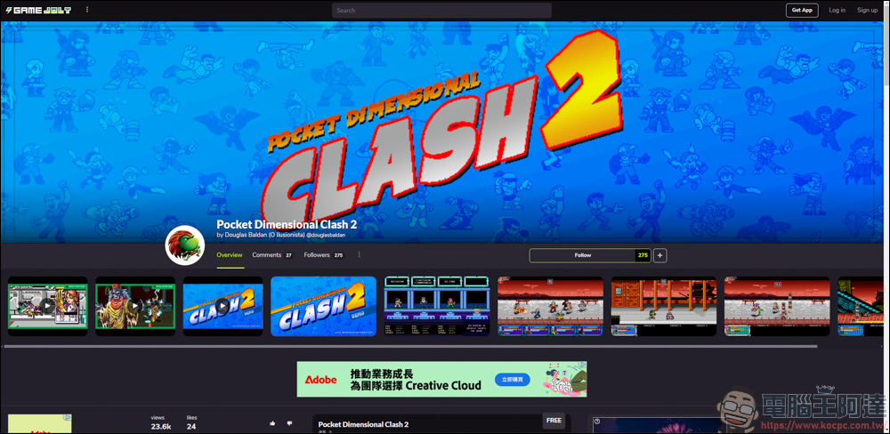Viewport: 890px width, 434px height.
Task: Switch to the Followers tab
Action: 324,255
